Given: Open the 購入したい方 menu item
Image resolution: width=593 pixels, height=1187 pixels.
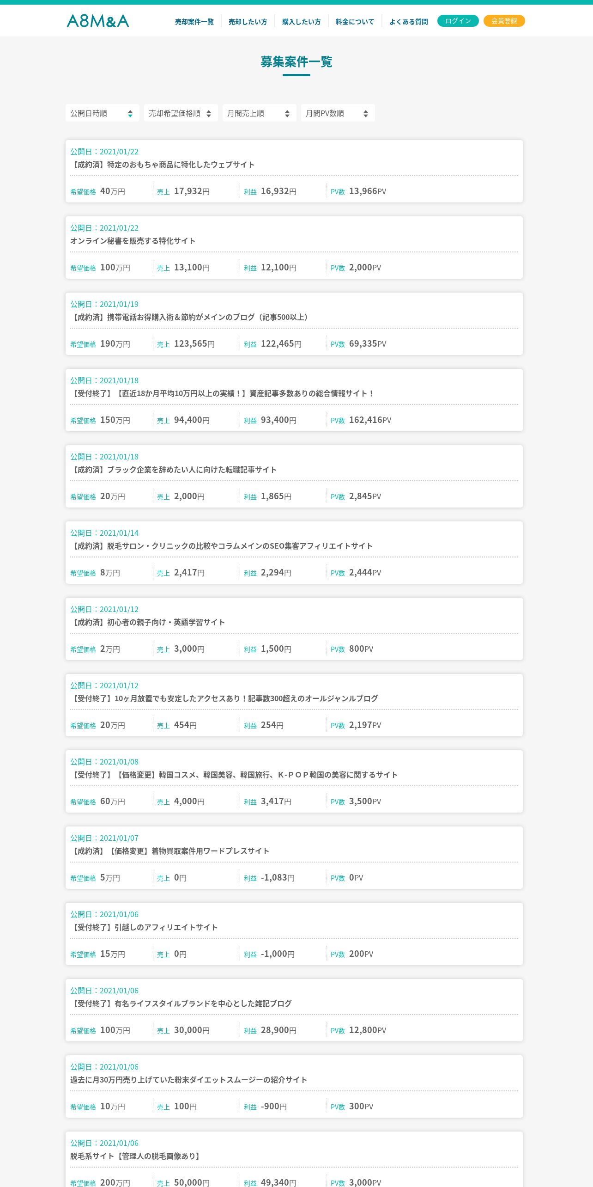Looking at the screenshot, I should (302, 22).
